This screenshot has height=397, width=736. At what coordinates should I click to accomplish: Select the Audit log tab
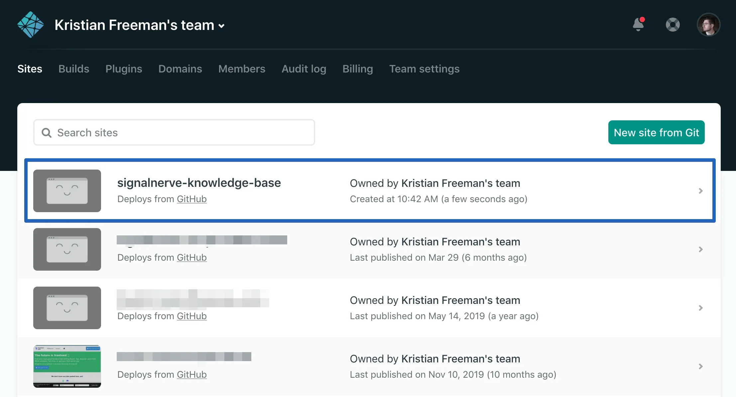304,68
